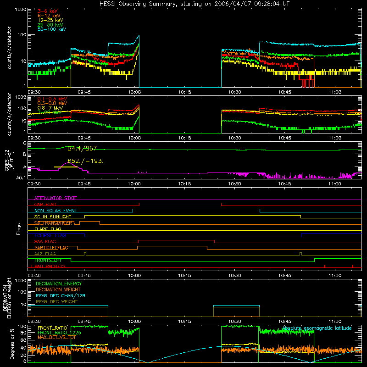This screenshot has width=367, height=367.
Task: Click the 50-100 keV legend label
Action: (52, 29)
